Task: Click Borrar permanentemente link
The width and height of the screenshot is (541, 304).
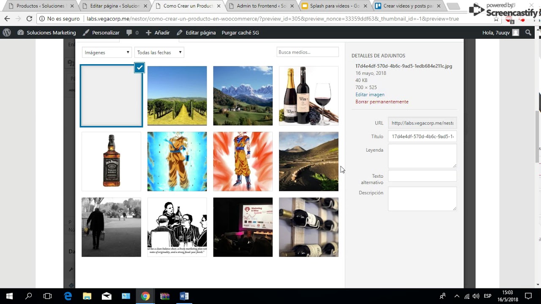Action: (382, 102)
